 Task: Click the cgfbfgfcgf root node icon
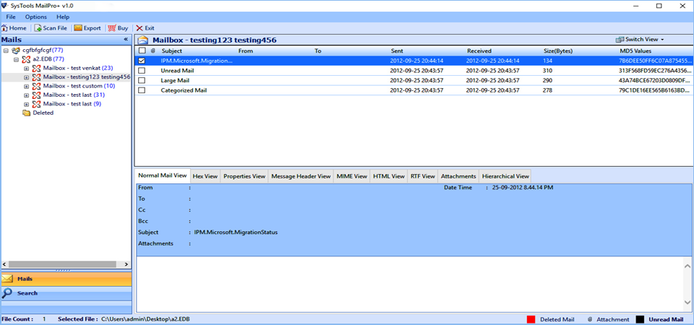pos(16,51)
